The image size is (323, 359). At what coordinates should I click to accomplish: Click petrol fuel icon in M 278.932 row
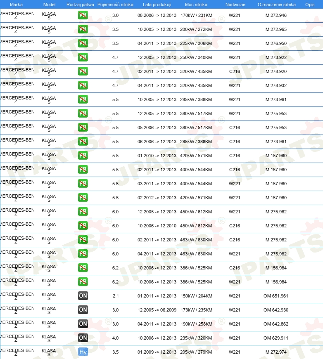pos(83,85)
